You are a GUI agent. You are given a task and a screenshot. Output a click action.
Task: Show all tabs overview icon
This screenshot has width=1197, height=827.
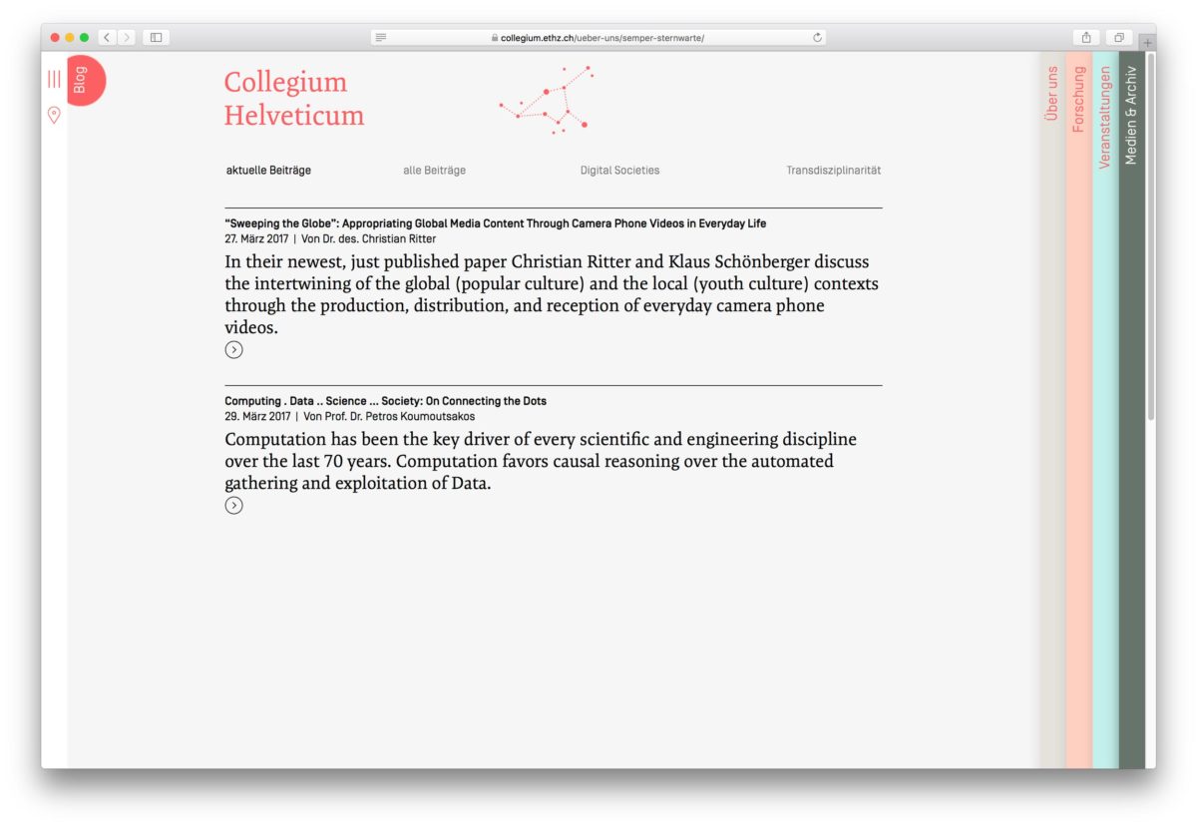pos(1119,38)
